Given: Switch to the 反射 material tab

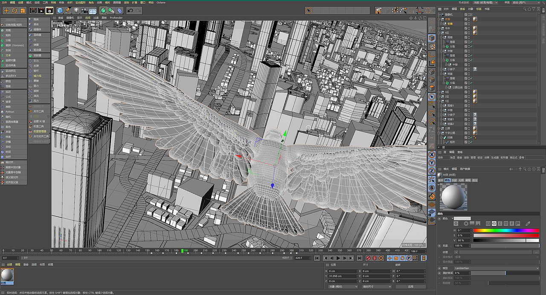Looking at the screenshot, I should 454,181.
